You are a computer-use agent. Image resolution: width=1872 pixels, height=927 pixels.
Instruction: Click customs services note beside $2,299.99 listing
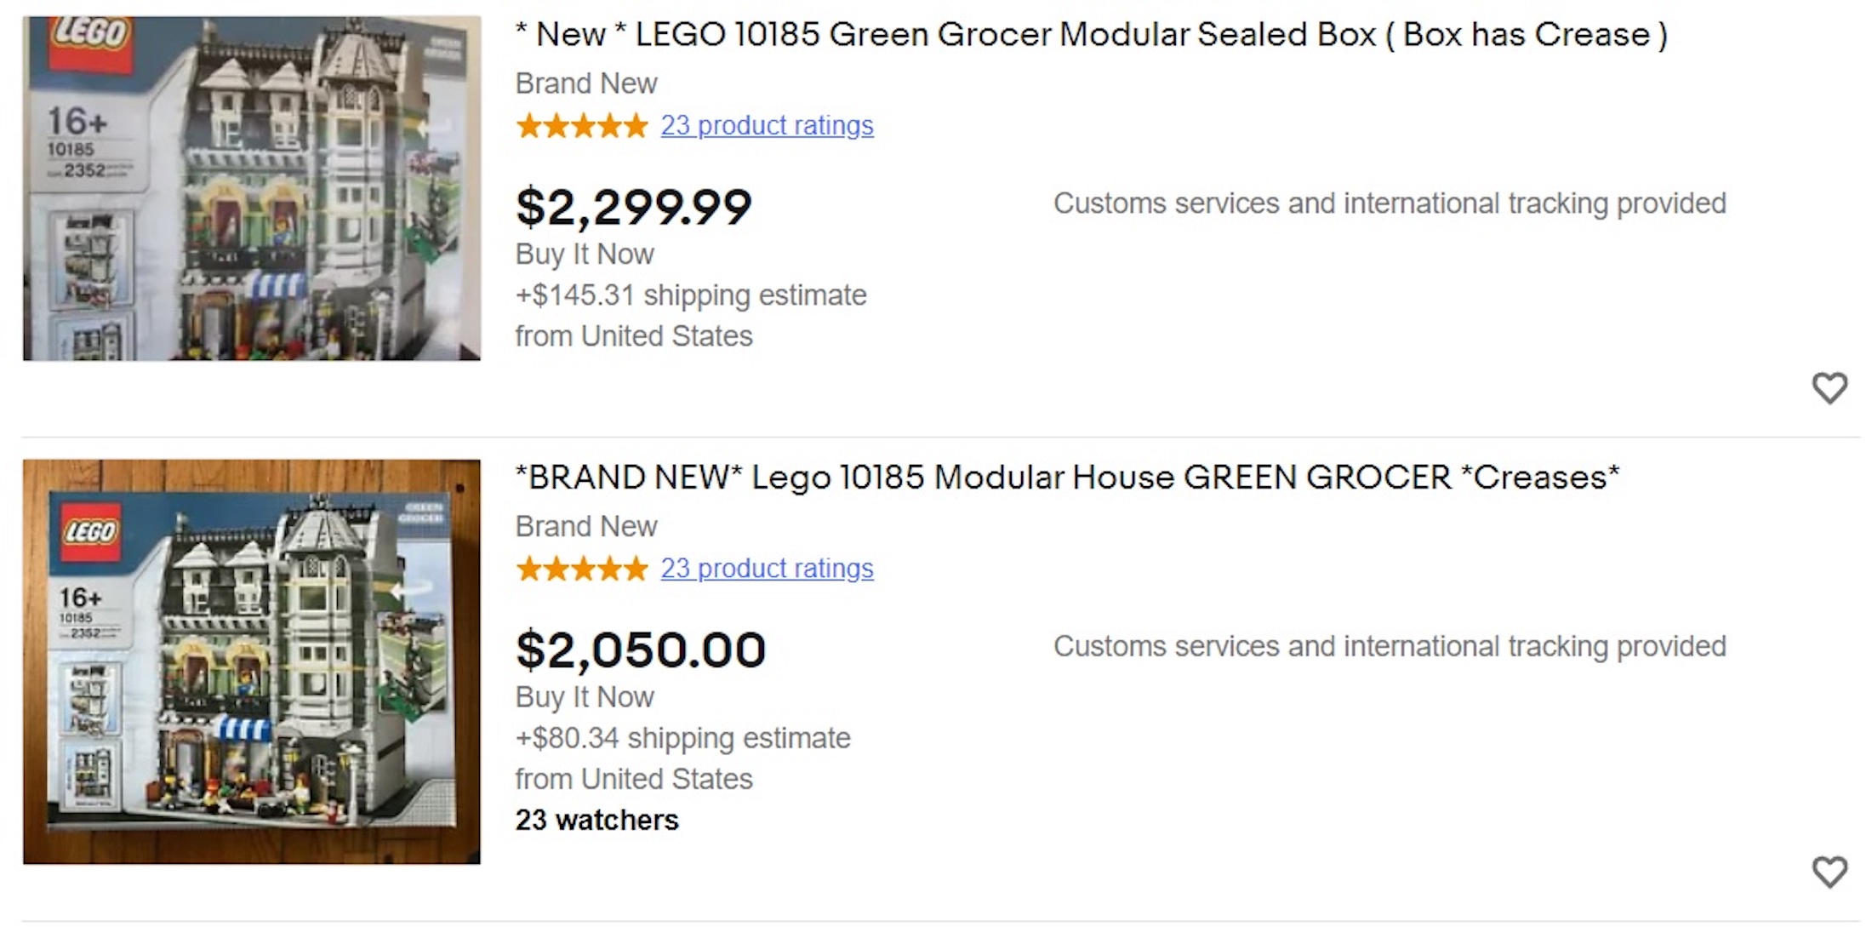pyautogui.click(x=1390, y=203)
